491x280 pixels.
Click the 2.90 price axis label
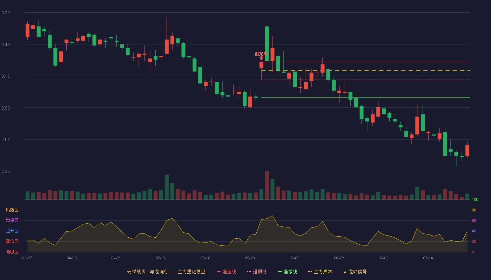6,108
